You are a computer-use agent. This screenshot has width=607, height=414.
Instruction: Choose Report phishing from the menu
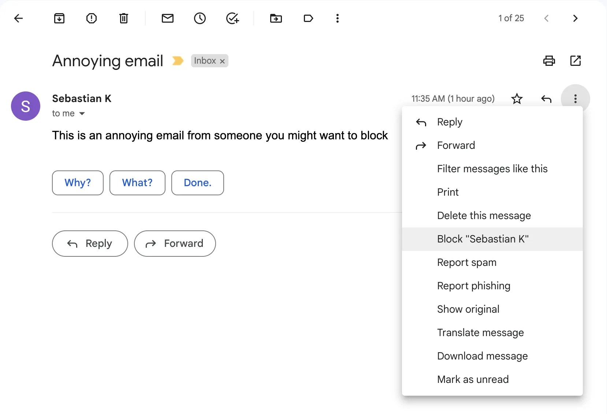pos(473,286)
